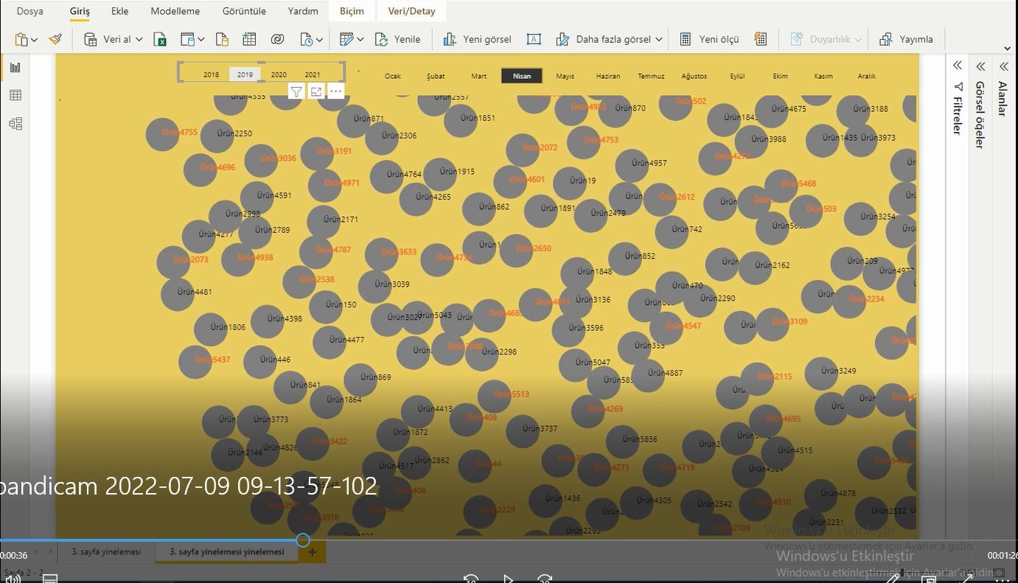Click Yeni görsel to add visual
Screen dimensions: 1018x583
pyautogui.click(x=477, y=39)
